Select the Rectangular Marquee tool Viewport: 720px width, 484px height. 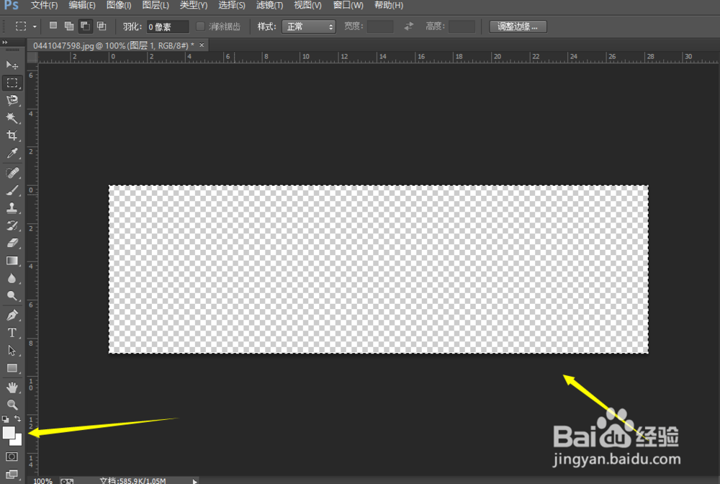12,83
